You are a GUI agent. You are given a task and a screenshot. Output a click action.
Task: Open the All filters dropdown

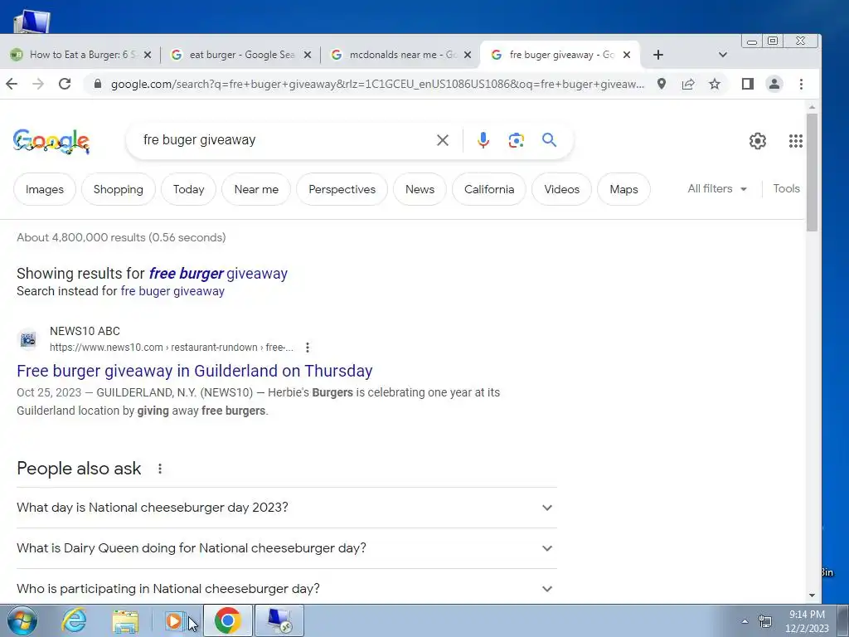[717, 188]
